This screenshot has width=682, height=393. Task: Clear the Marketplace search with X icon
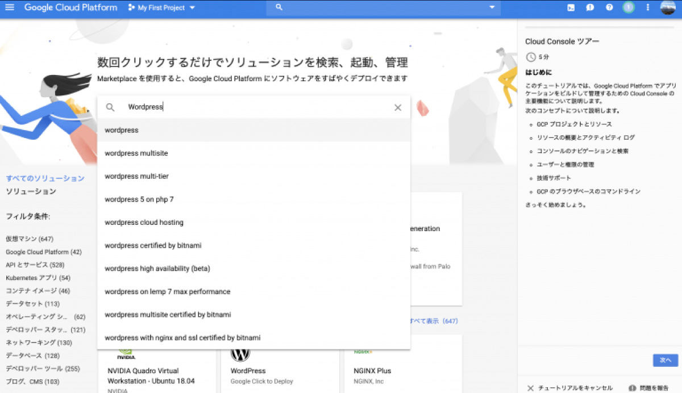(x=398, y=107)
